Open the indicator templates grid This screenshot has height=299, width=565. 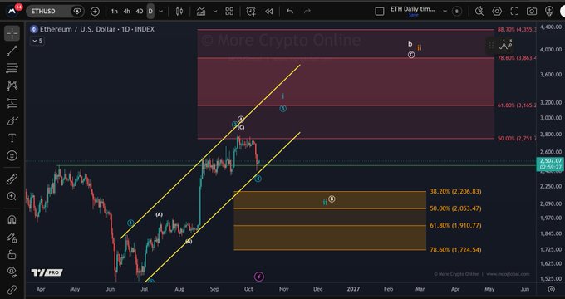pyautogui.click(x=229, y=12)
